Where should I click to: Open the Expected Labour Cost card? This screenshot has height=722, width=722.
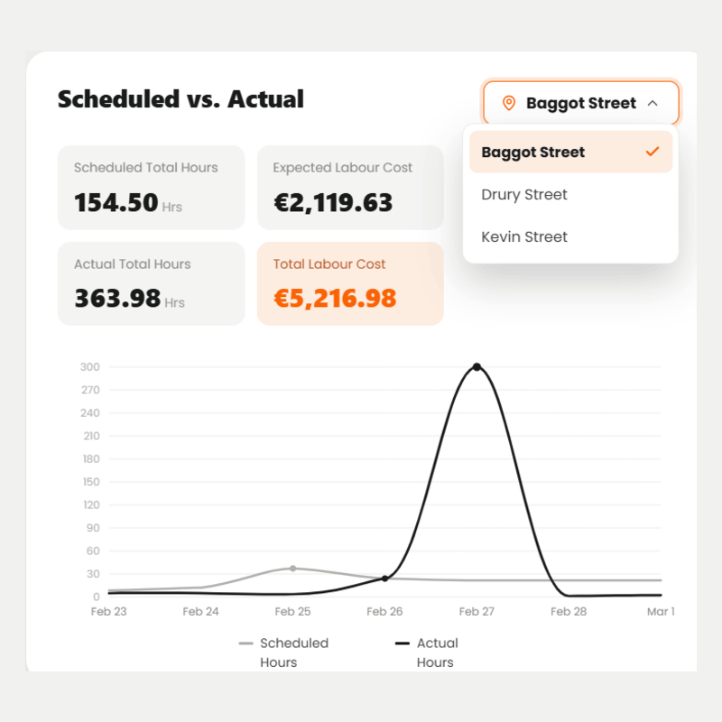(350, 188)
